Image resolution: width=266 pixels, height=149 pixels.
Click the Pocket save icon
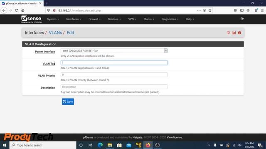(x=204, y=10)
